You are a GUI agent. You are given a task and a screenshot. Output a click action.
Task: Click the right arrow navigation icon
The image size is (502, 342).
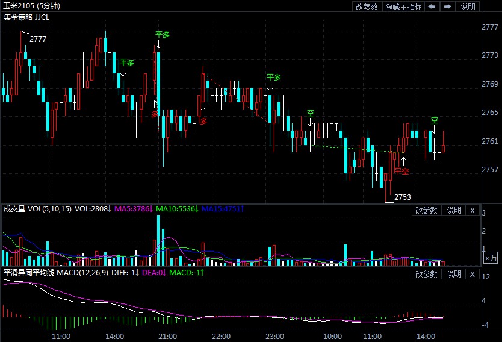pos(448,7)
